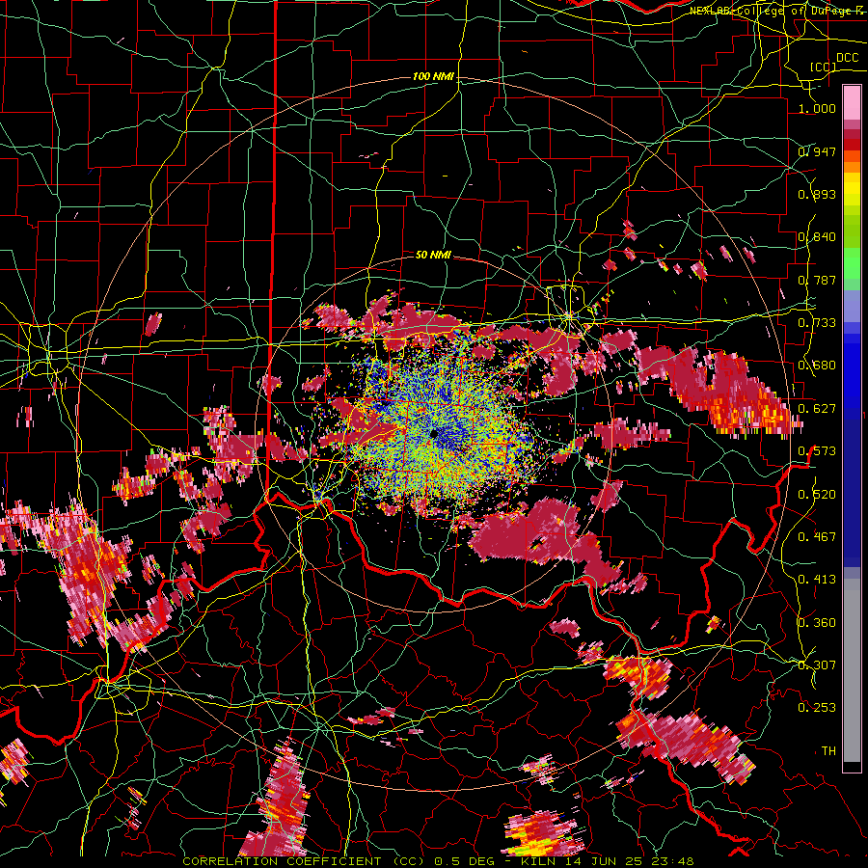Click the 0.680 scale value

pyautogui.click(x=817, y=366)
